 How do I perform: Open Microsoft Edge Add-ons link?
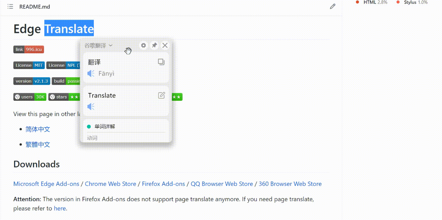coord(46,184)
